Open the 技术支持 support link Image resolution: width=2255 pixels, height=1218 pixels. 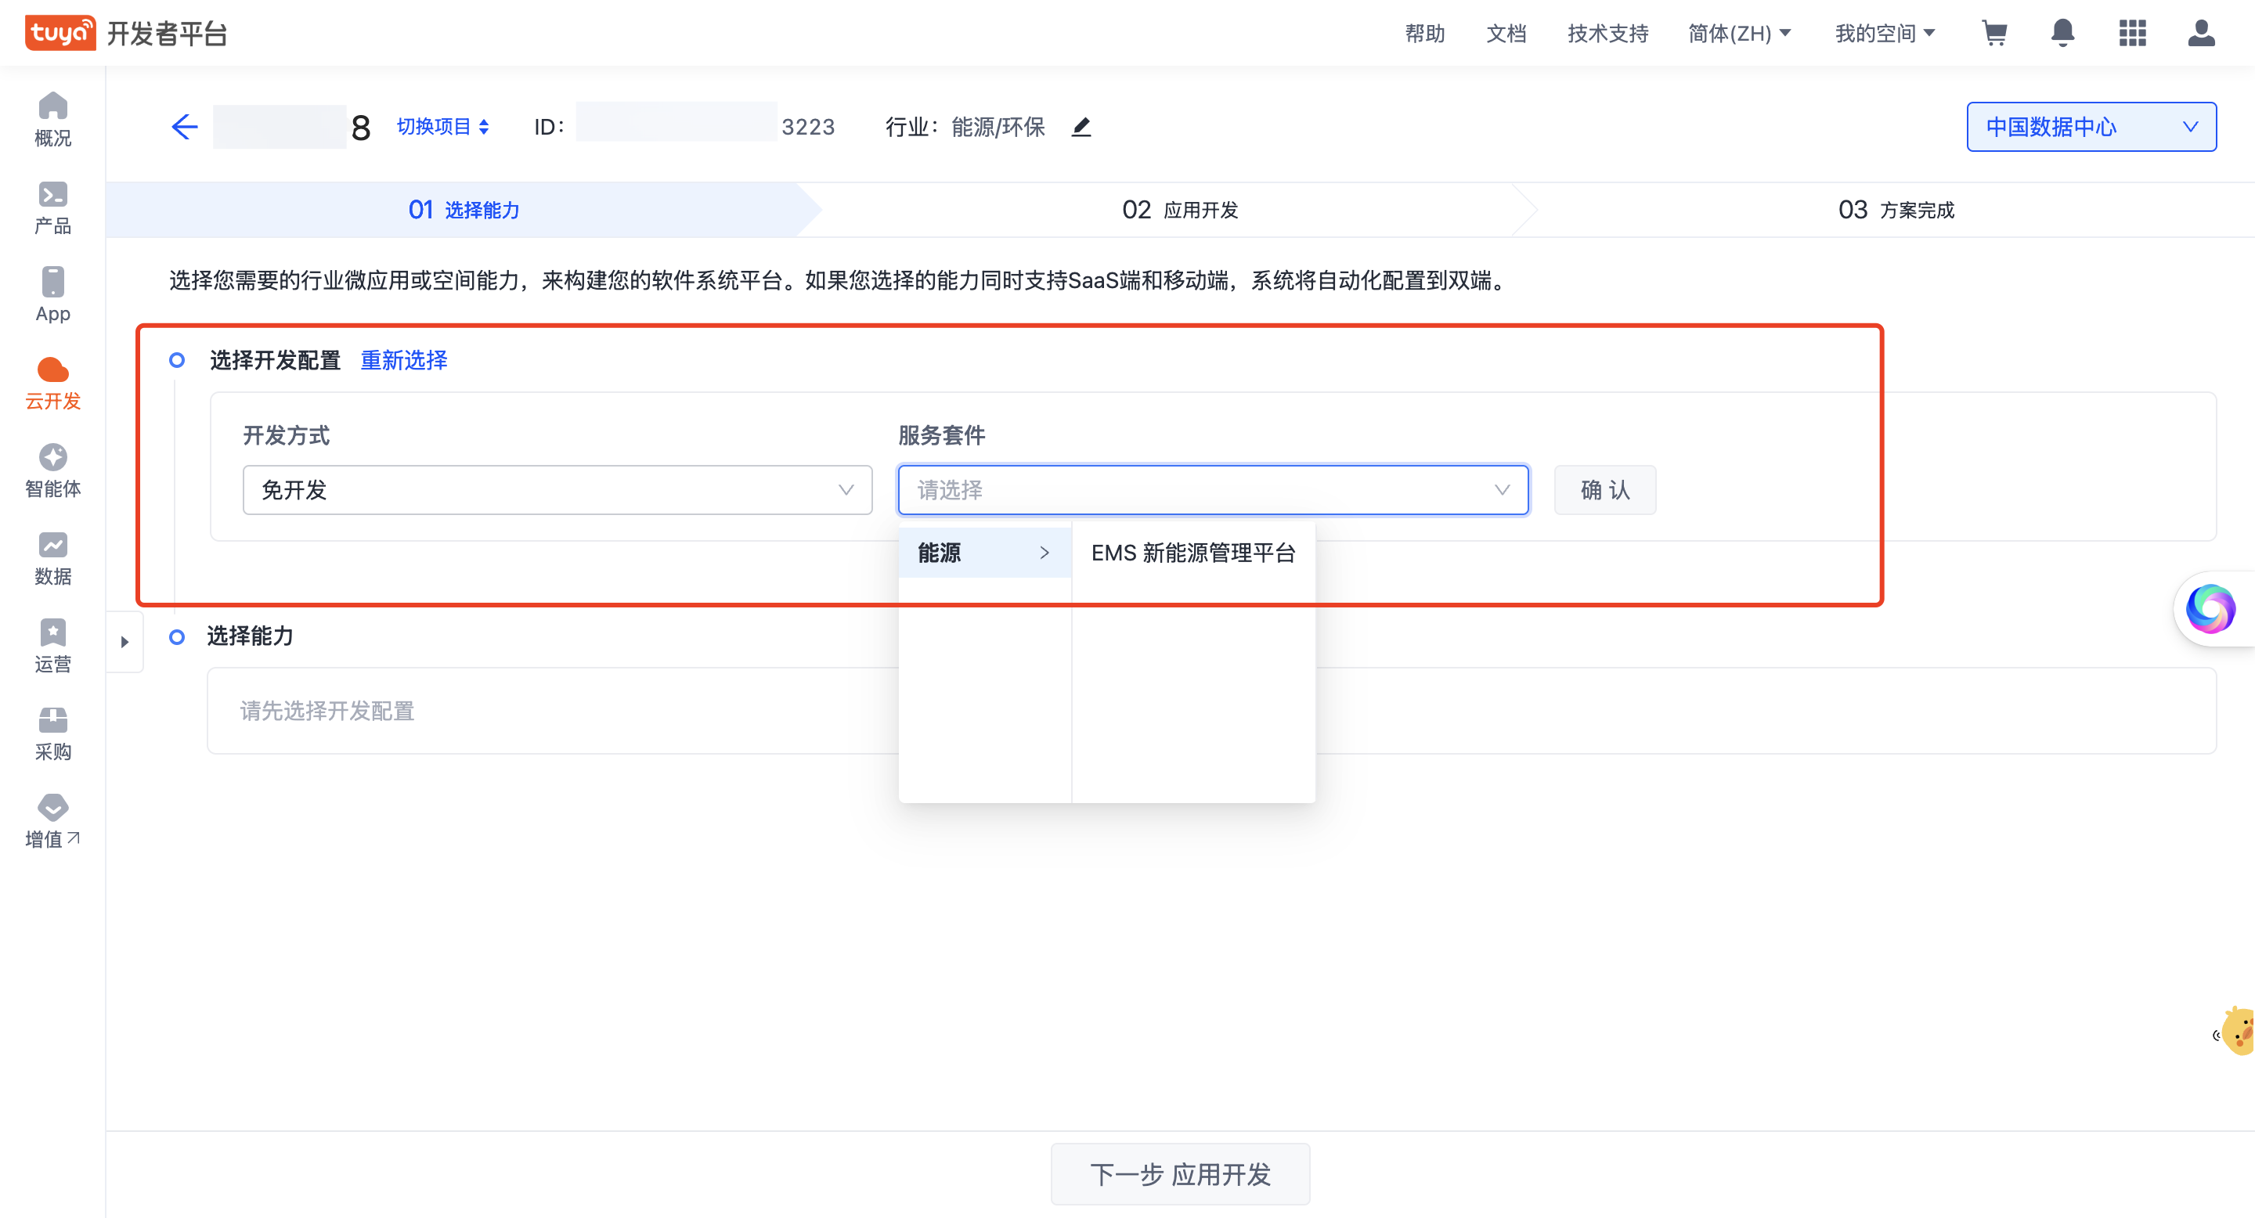click(x=1607, y=33)
